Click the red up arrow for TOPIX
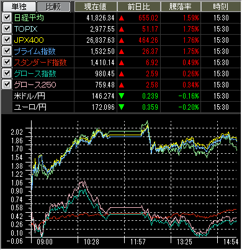The height and width of the screenshot is (250, 242). click(x=122, y=29)
